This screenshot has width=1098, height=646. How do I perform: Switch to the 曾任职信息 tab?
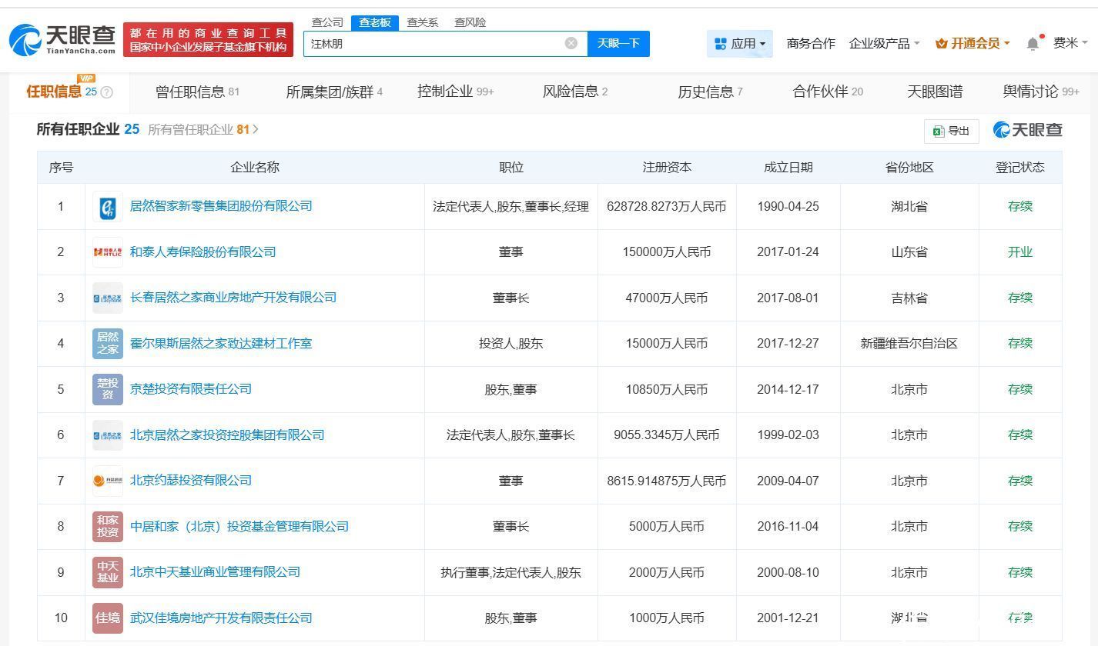tap(197, 92)
